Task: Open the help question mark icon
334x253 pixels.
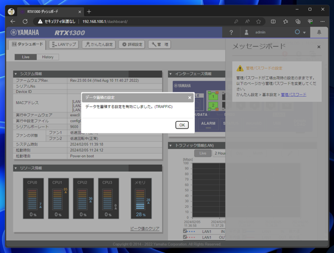Action: coord(232,33)
